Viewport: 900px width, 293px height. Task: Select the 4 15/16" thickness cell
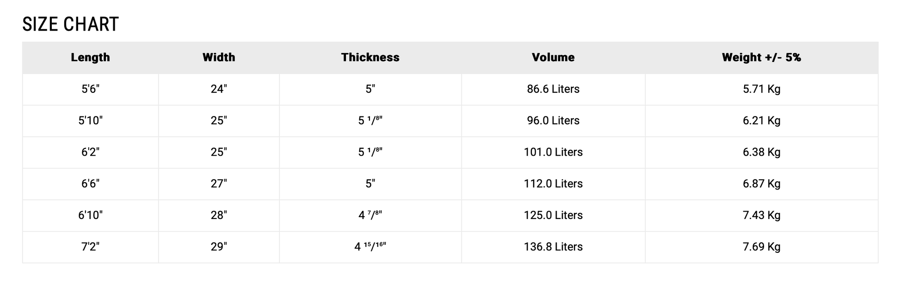click(x=370, y=247)
